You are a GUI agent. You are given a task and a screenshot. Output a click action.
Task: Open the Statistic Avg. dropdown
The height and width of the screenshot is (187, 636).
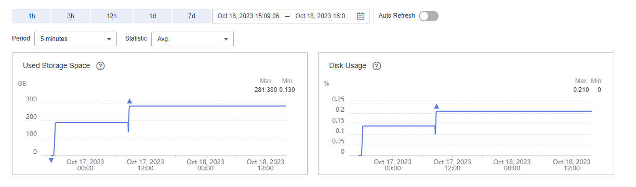pyautogui.click(x=192, y=39)
